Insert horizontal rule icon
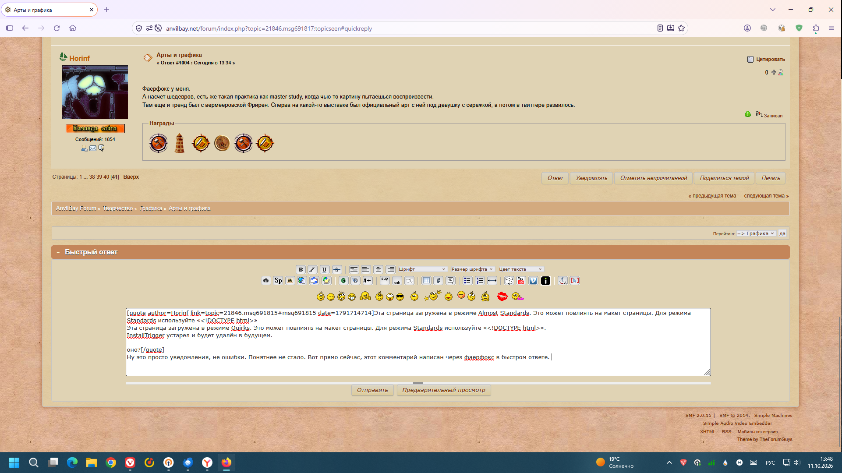 (x=492, y=281)
